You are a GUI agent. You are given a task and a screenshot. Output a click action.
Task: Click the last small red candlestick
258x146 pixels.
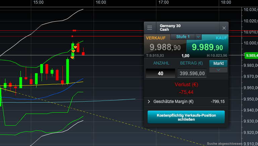(x=83, y=53)
